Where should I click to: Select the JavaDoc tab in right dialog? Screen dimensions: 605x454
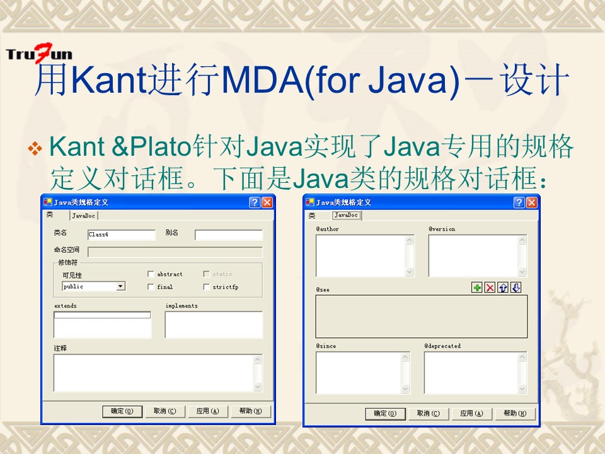tap(346, 215)
